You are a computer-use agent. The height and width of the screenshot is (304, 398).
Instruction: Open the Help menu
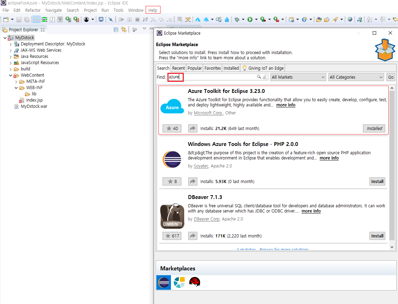click(x=153, y=10)
